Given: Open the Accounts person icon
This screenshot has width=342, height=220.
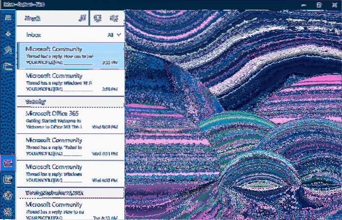Looking at the screenshot, I should [8, 50].
